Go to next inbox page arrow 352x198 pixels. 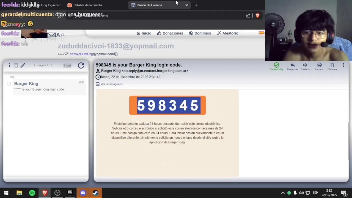(x=51, y=65)
